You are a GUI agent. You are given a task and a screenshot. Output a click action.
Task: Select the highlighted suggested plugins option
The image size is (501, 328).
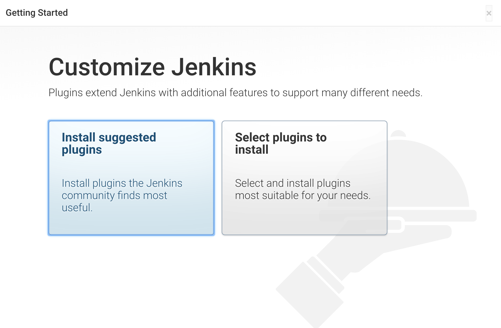pos(131,178)
